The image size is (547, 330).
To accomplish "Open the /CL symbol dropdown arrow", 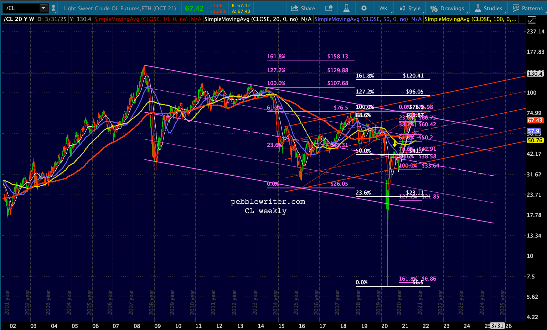I will pos(43,8).
